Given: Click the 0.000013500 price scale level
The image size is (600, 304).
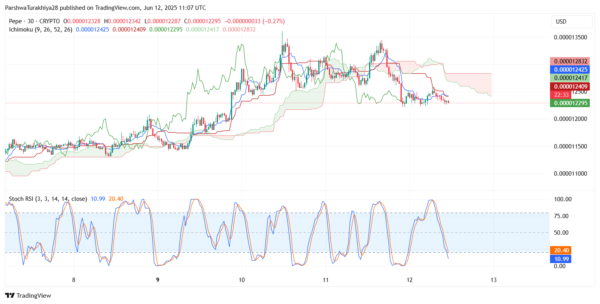Looking at the screenshot, I should coord(570,37).
